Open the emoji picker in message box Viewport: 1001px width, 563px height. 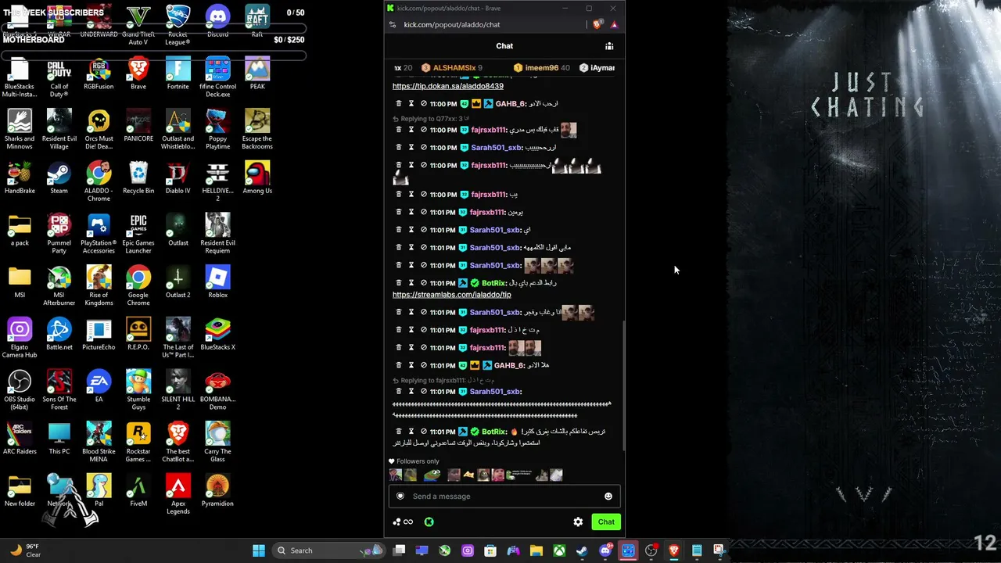coord(608,496)
